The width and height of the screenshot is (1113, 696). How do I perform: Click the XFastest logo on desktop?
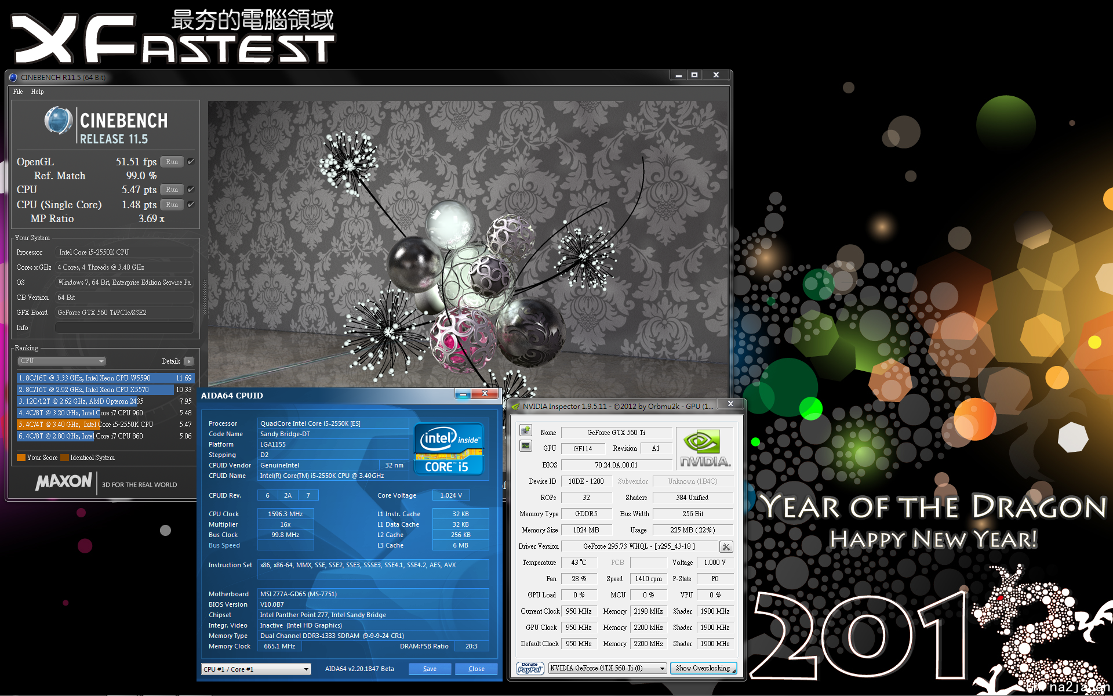pos(172,36)
